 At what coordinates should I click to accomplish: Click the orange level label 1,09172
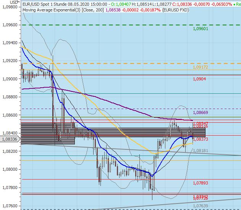pos(201,67)
